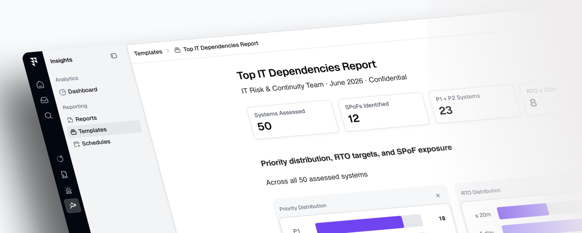Click the RTO Distribution card title
Image resolution: width=582 pixels, height=233 pixels.
pos(481,192)
